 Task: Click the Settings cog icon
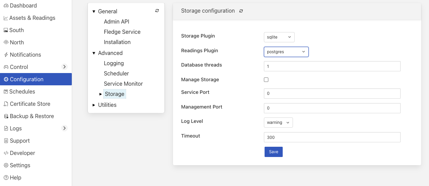pyautogui.click(x=6, y=165)
